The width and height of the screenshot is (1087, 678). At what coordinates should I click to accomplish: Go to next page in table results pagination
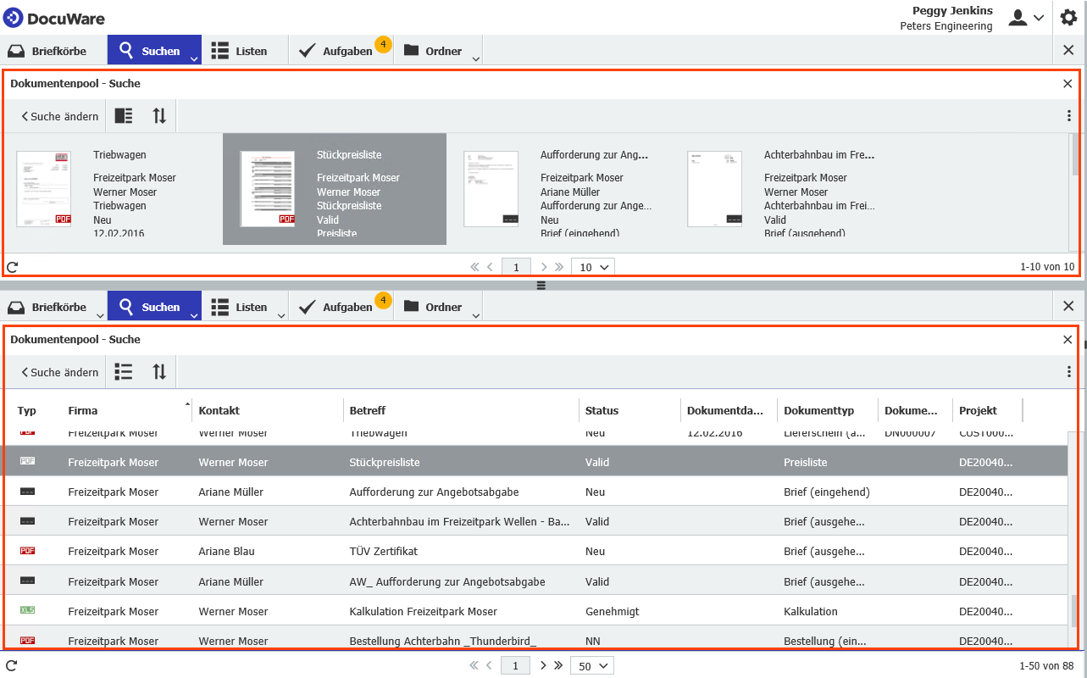(544, 665)
